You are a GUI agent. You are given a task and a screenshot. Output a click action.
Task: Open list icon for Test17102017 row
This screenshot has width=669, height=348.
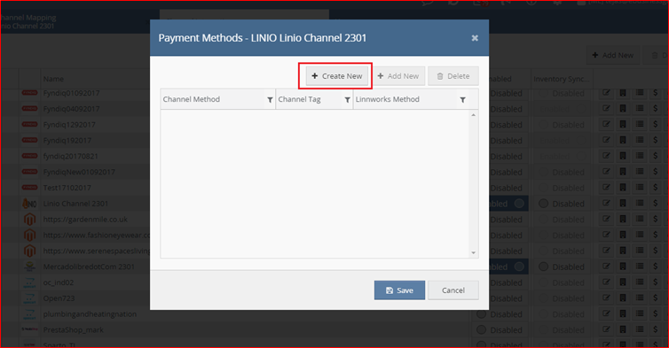click(x=639, y=188)
